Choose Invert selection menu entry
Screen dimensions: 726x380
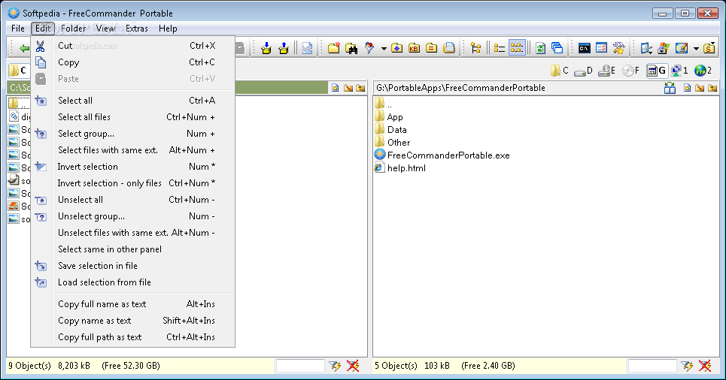click(x=133, y=167)
